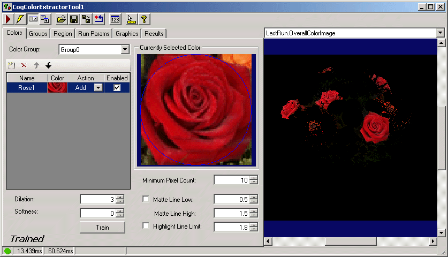
Task: Click the Action column header
Action: pyautogui.click(x=86, y=78)
